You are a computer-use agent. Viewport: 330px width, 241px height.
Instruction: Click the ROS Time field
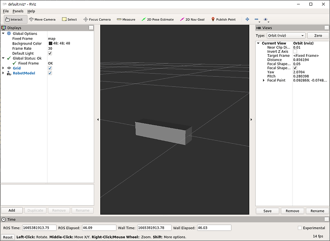coord(39,228)
